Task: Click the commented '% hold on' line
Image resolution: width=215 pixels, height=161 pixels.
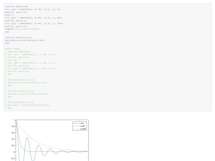Action: click(x=11, y=60)
